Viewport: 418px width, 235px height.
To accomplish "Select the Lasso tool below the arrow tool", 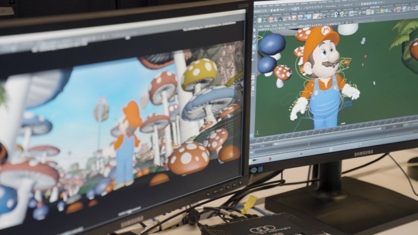I will point(254,36).
